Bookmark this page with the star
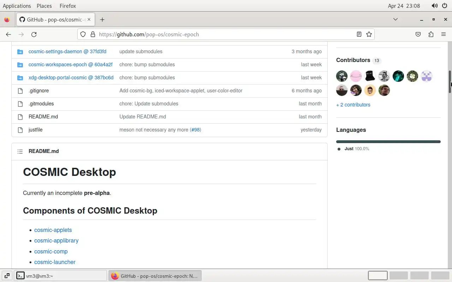Screen dimensions: 452x282 tap(369, 34)
